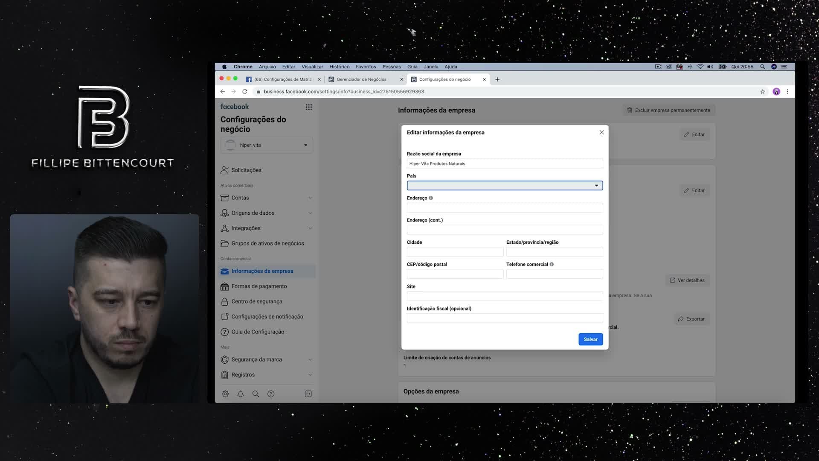
Task: Click the Grupos de ativos folder icon
Action: pos(224,243)
